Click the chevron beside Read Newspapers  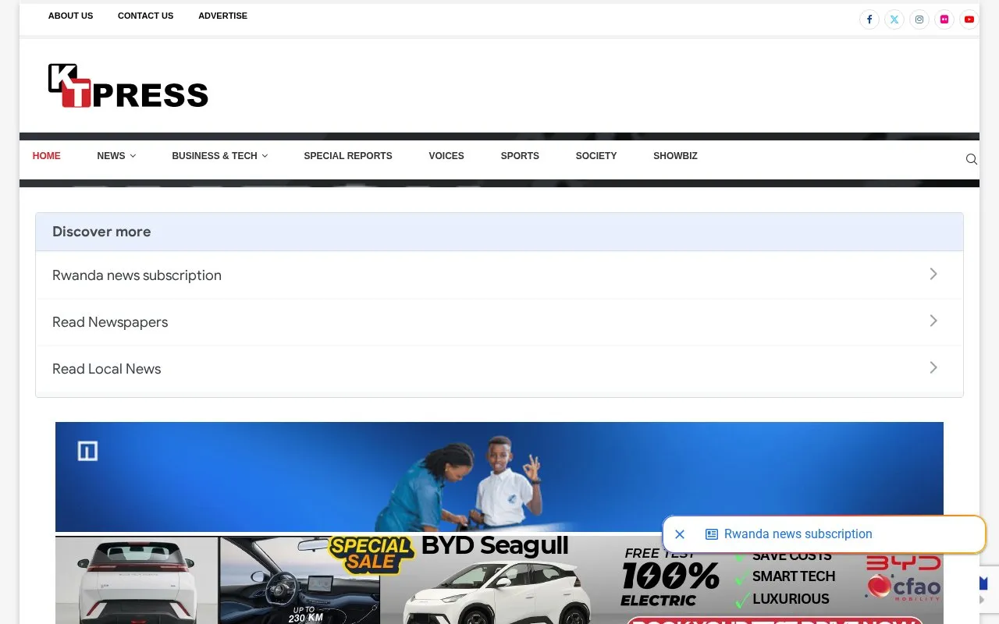coord(933,321)
